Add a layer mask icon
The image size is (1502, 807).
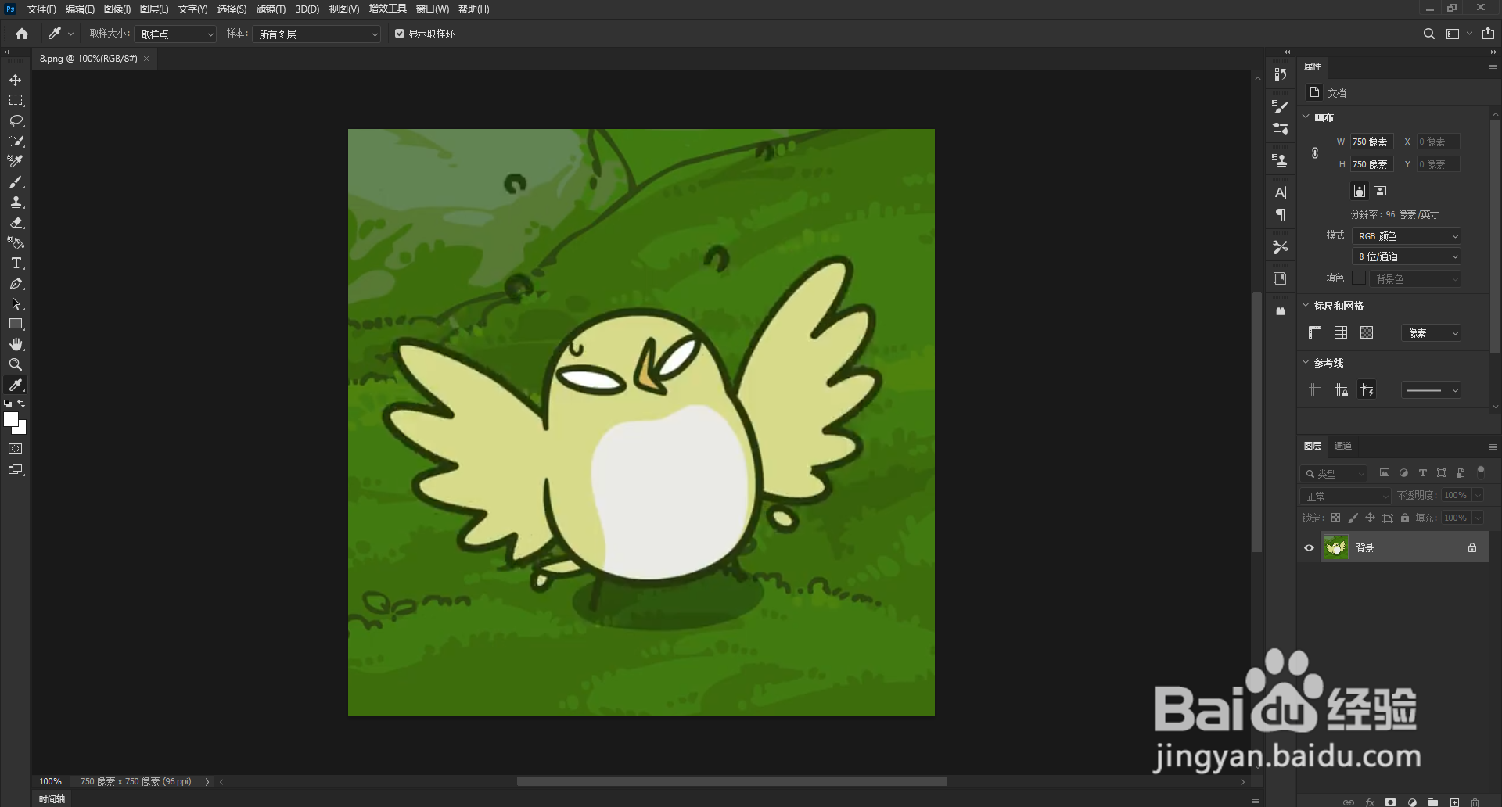1391,802
